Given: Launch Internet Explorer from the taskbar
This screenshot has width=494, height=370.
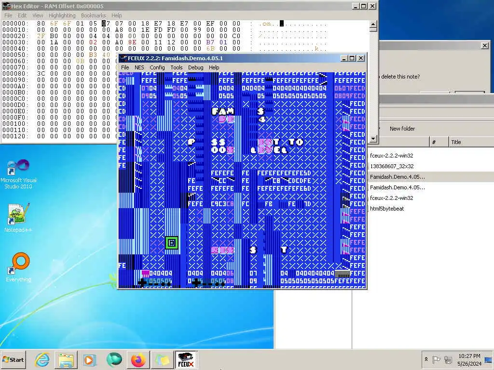Looking at the screenshot, I should tap(42, 359).
